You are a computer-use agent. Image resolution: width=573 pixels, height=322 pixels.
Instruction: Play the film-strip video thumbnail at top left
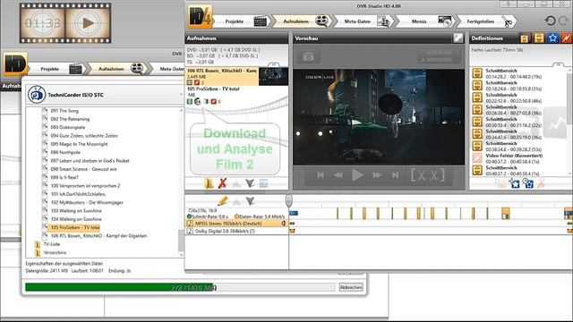88,23
